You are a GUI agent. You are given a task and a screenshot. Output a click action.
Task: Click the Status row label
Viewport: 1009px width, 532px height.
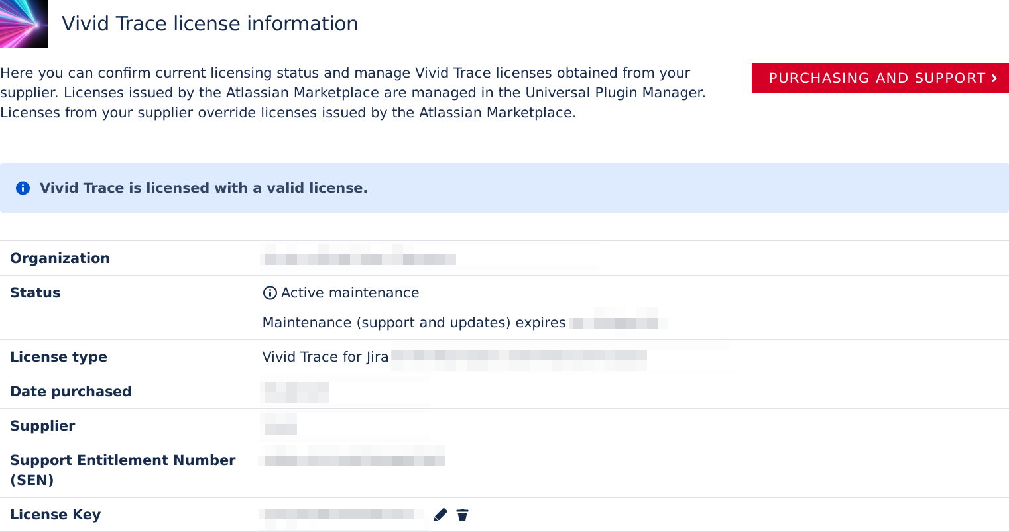pyautogui.click(x=35, y=293)
